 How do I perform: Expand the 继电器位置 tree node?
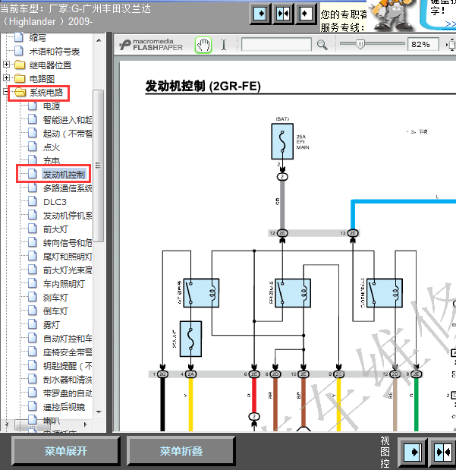click(x=6, y=64)
